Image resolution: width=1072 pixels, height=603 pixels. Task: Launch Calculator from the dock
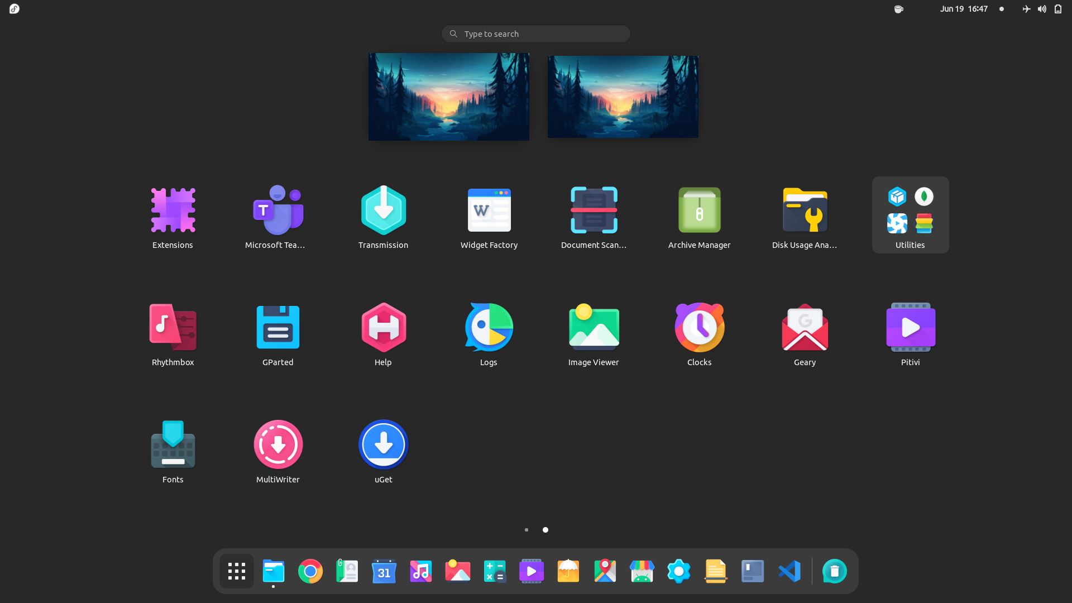click(495, 571)
